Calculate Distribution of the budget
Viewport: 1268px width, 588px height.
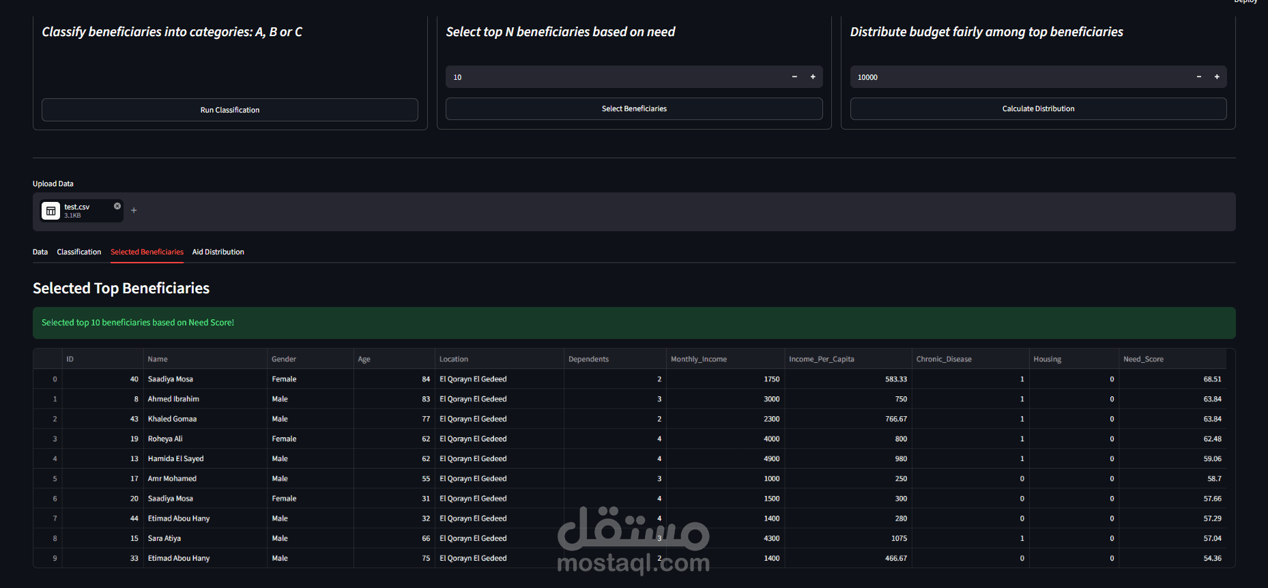click(x=1038, y=108)
